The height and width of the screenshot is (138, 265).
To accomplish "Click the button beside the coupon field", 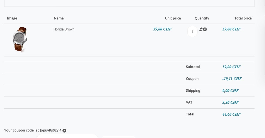I will click(x=119, y=137).
